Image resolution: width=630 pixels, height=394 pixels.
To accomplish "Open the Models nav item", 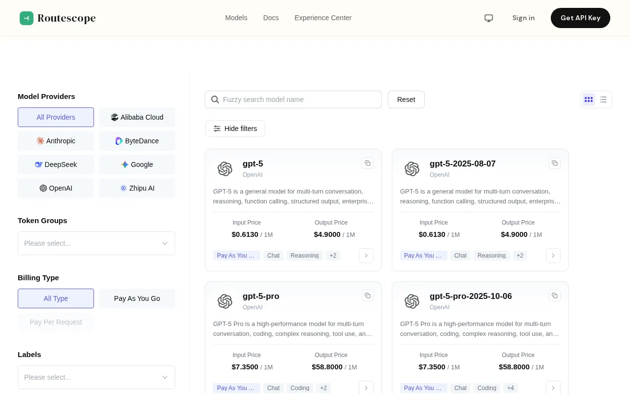I will [x=236, y=18].
